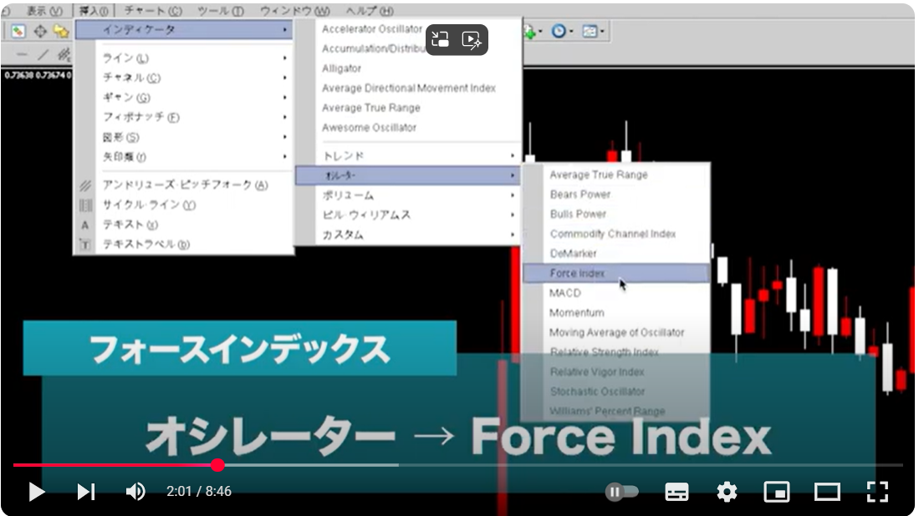This screenshot has width=919, height=516.
Task: Open the 表示 (View) menu
Action: point(44,11)
